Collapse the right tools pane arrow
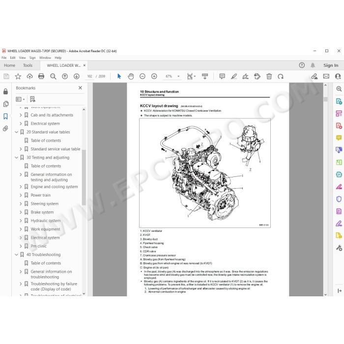The height and width of the screenshot is (344, 344). [340, 291]
